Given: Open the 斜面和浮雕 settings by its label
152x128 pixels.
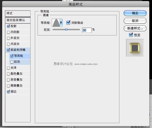Looking at the screenshot, I should (18, 50).
